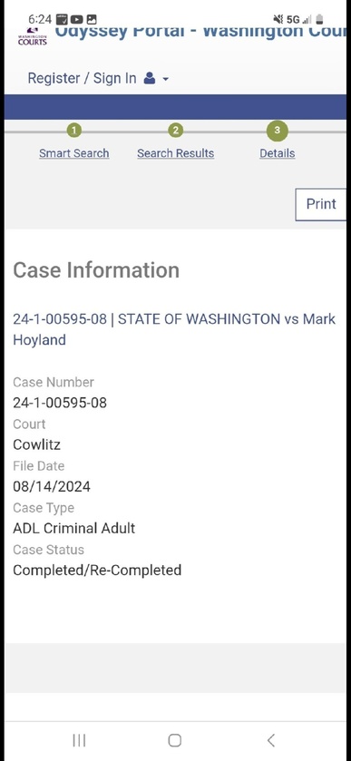Screen dimensions: 351x761
Task: Click the Completed/Re-Completed case status text
Action: 97,570
